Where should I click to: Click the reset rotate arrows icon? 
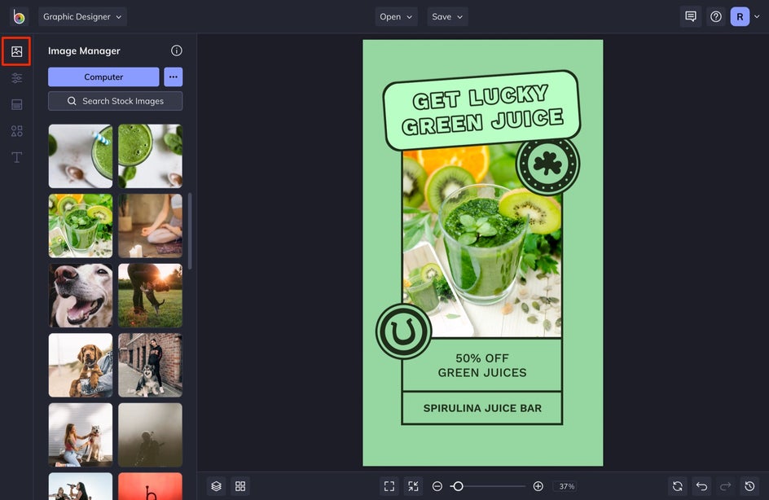(x=678, y=486)
